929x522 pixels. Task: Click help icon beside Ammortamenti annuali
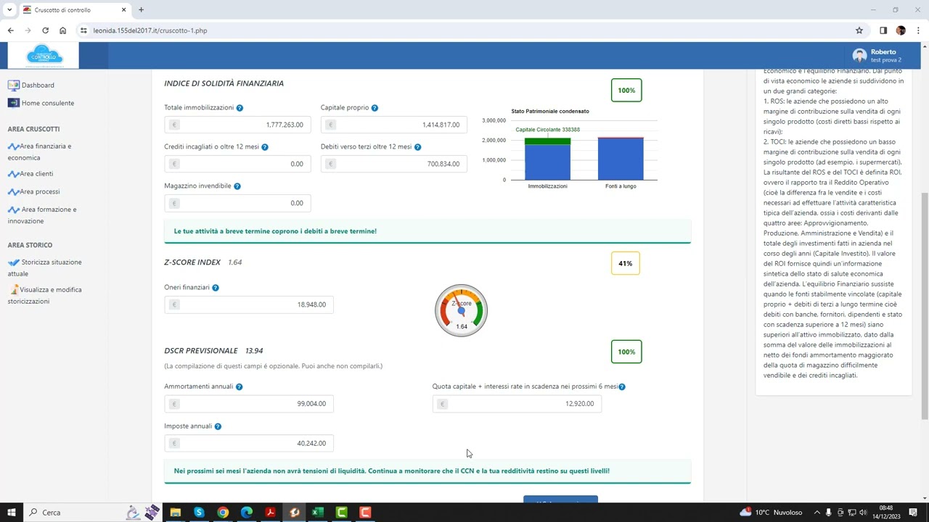coord(239,387)
